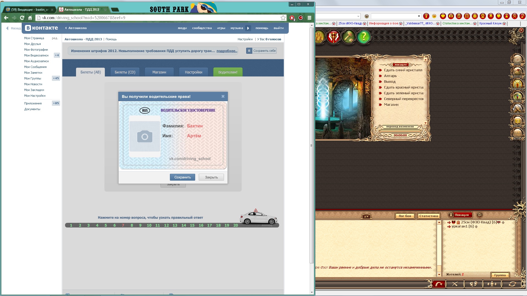Viewport: 527px width, 296px height.
Task: Click the red music note icon
Action: click(522, 16)
